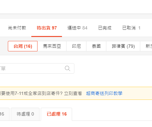The image size is (152, 127).
Task: Select the 已處理 16 sub-tab
Action: pyautogui.click(x=56, y=114)
